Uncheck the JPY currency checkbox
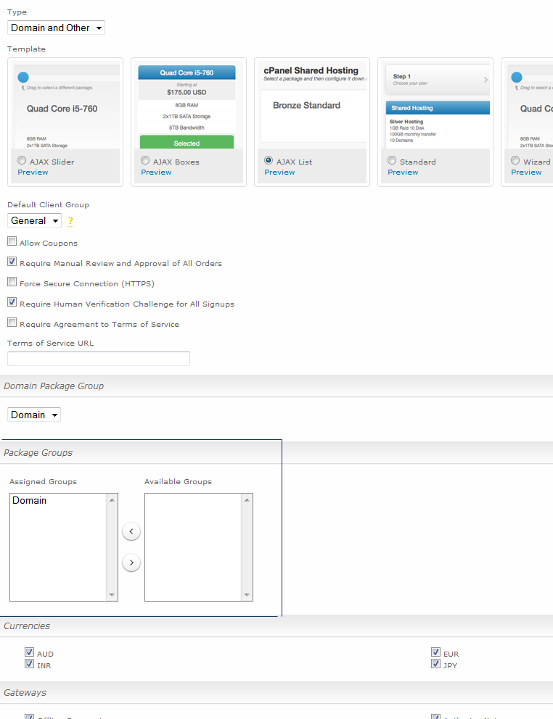553x719 pixels. (x=436, y=663)
